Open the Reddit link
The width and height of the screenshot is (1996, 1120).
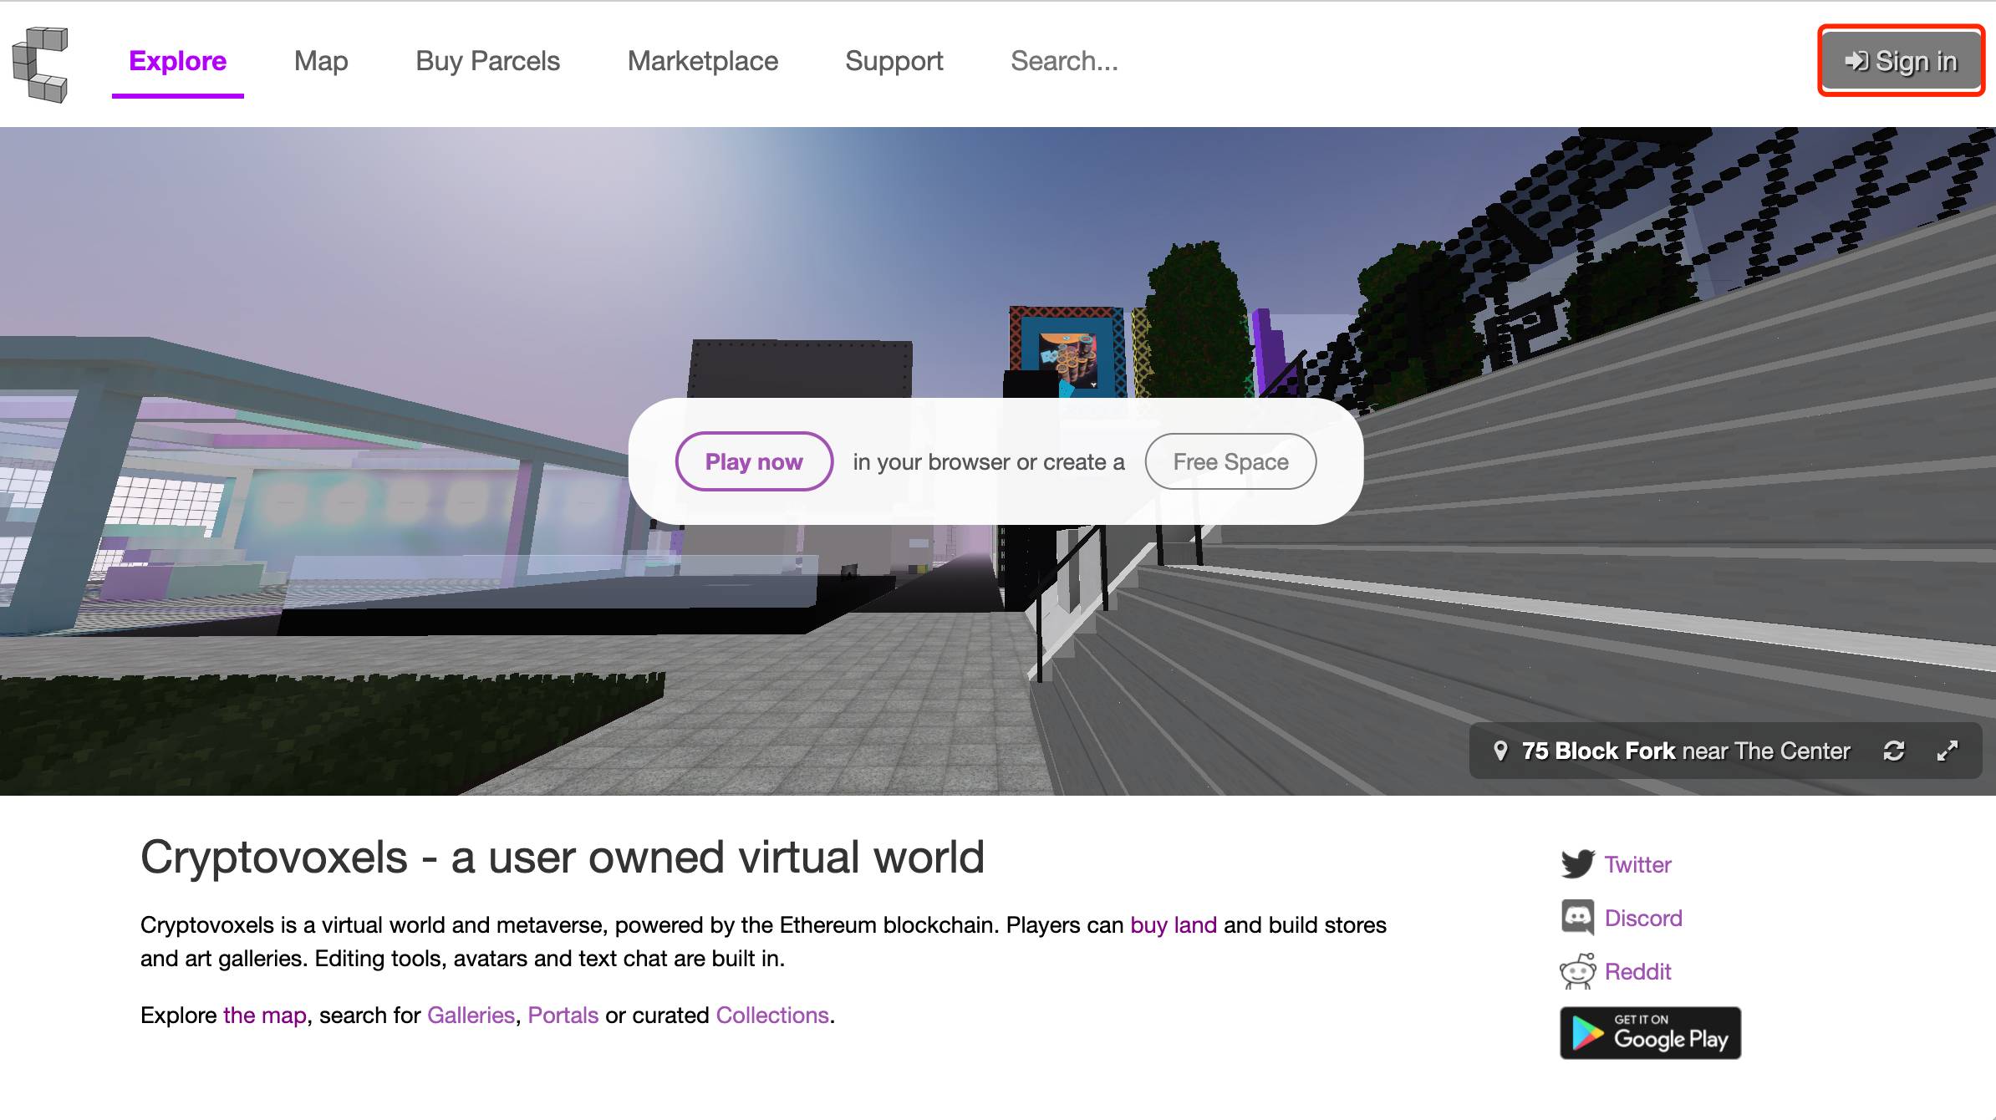pos(1637,971)
